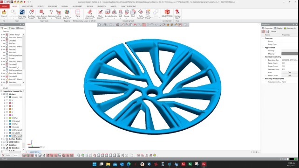299x168 pixels.
Task: Click the Auto Segment region tool
Action: click(67, 14)
